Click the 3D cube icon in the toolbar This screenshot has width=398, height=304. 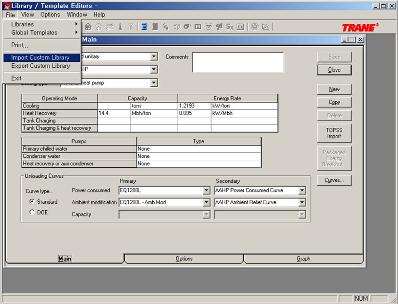pos(177,27)
